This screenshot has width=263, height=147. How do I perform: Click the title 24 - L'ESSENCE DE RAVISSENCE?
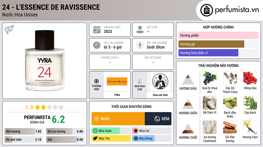[51, 7]
